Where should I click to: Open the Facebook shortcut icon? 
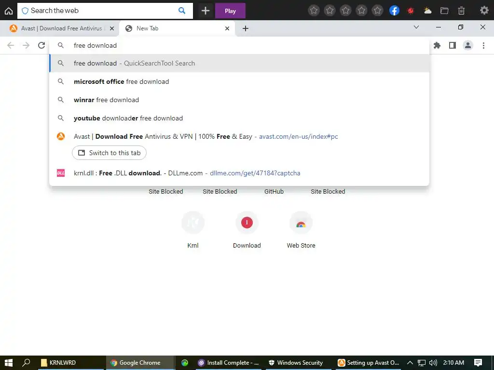pyautogui.click(x=394, y=11)
